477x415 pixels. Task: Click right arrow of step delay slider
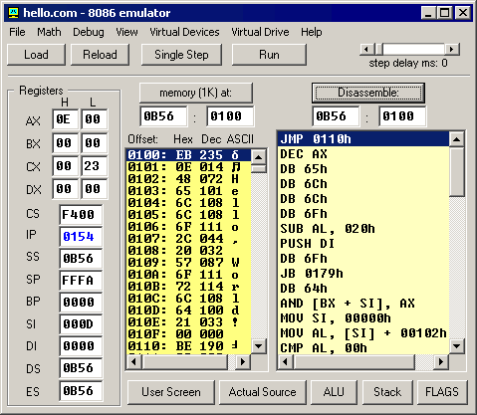tap(452, 50)
